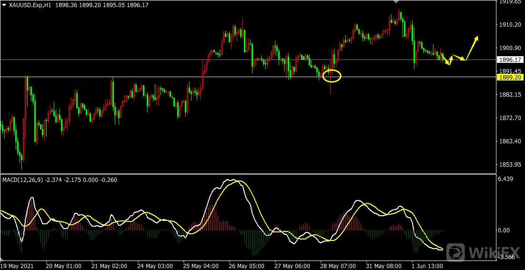The image size is (525, 270).
Task: Click the 6.439 value on the MACD scale
Action: click(505, 179)
